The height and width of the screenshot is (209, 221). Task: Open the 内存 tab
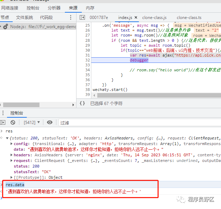[90, 8]
